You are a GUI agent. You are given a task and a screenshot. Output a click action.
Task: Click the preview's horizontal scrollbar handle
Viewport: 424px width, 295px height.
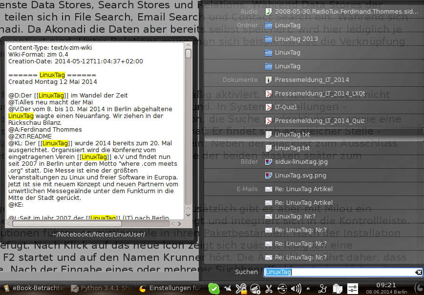67,224
